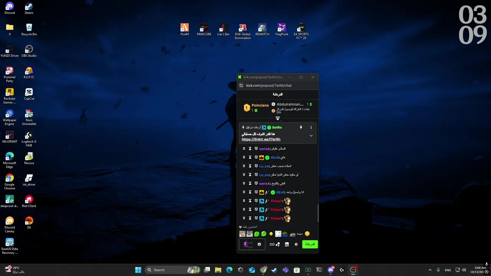Timeout serixA via hourglass on السلام عليكم message
This screenshot has width=491, height=276.
pos(250,149)
